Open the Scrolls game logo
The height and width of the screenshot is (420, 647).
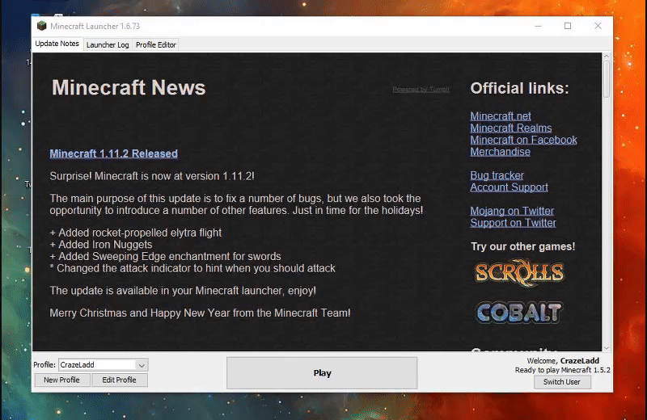pyautogui.click(x=519, y=272)
